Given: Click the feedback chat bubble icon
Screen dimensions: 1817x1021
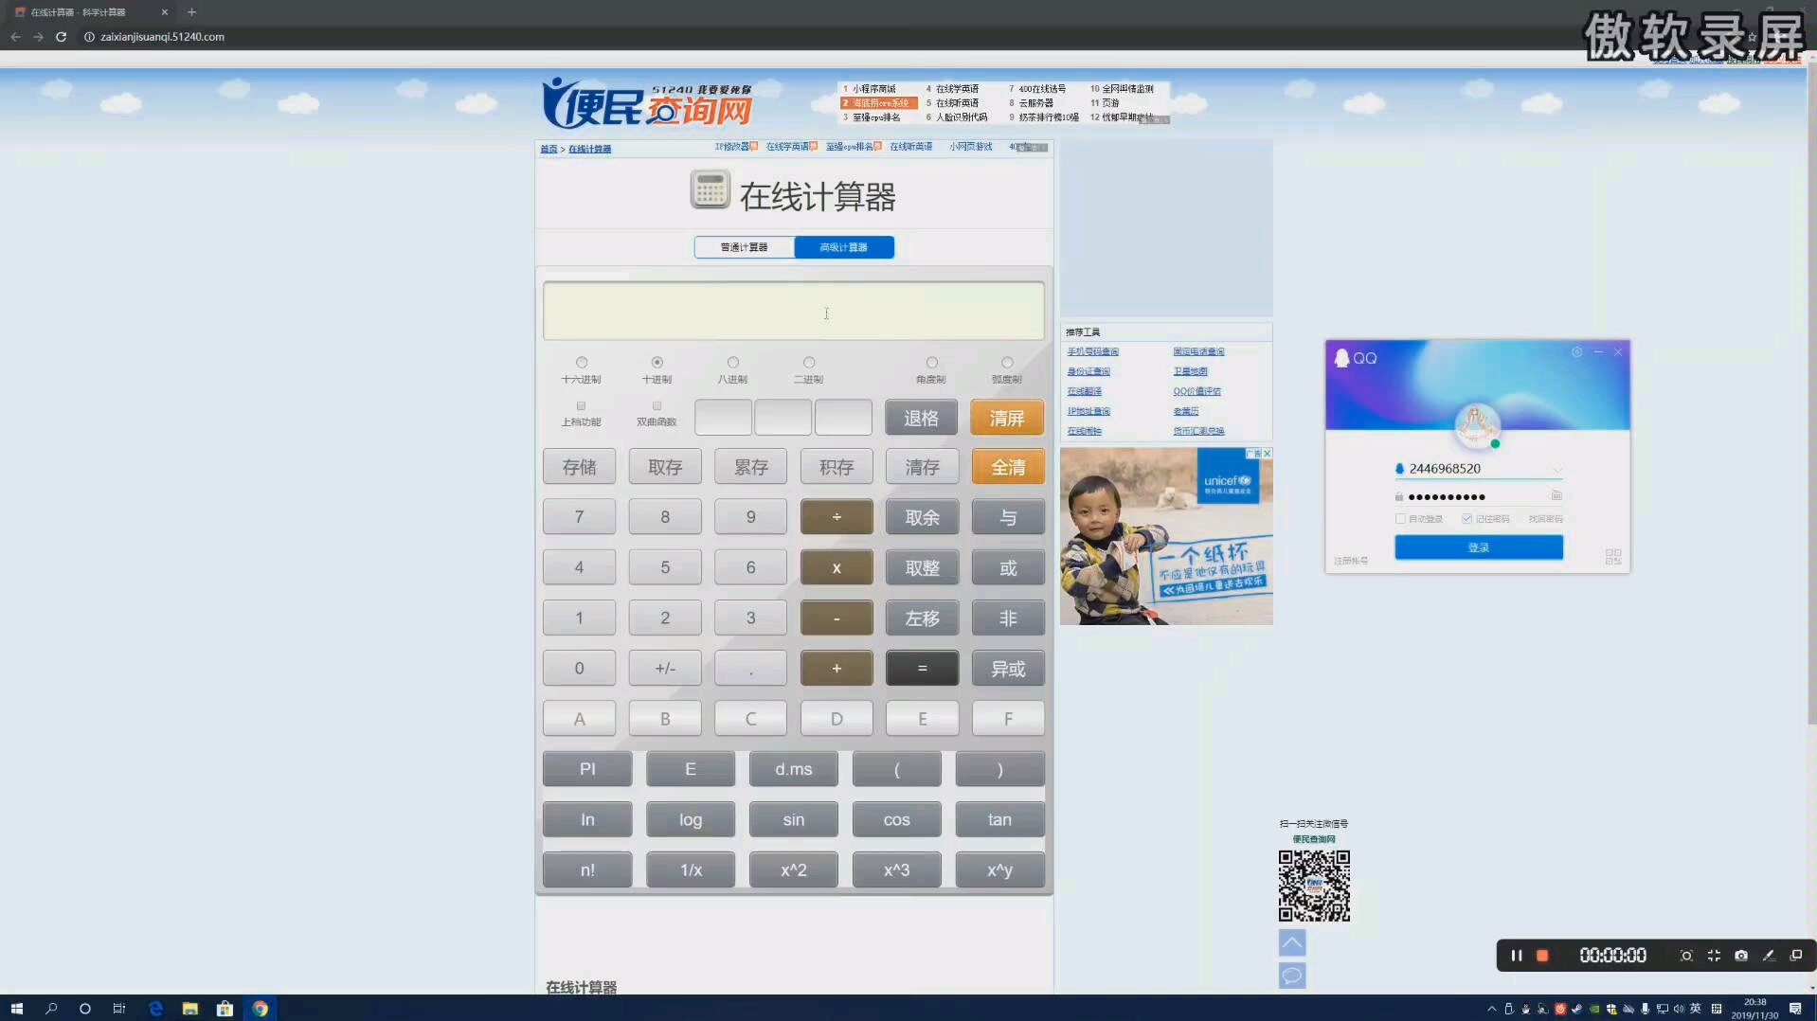Looking at the screenshot, I should pyautogui.click(x=1292, y=976).
